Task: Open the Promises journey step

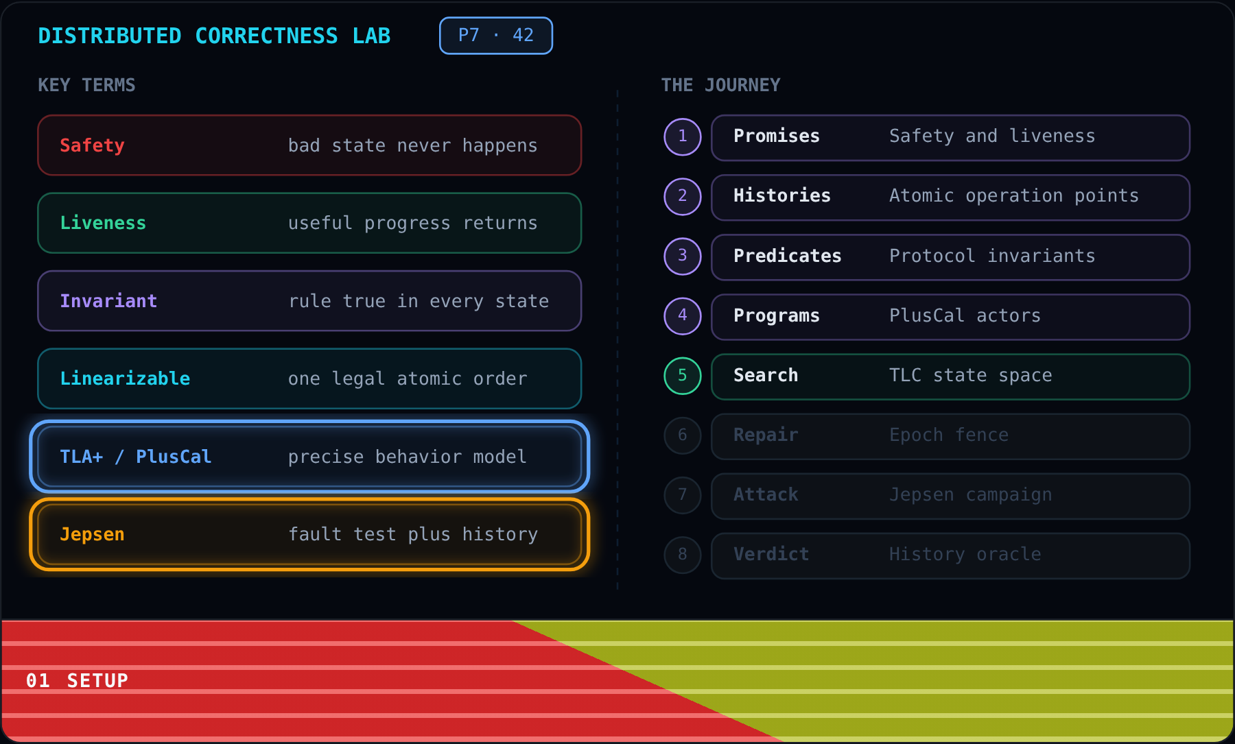Action: pos(950,138)
